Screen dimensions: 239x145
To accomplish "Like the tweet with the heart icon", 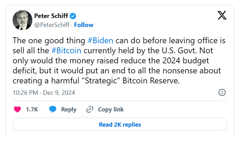I will pos(17,109).
